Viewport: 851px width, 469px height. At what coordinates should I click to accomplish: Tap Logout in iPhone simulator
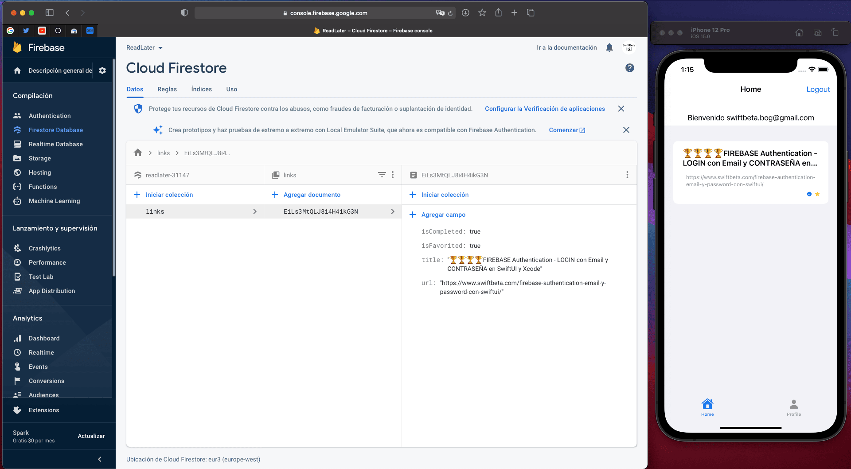pyautogui.click(x=818, y=89)
